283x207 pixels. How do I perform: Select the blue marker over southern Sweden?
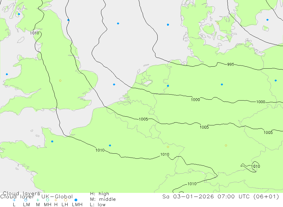point(267,20)
